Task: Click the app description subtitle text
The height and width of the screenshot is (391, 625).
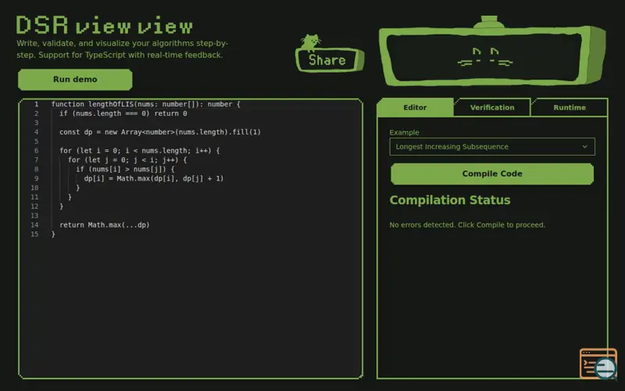Action: pyautogui.click(x=123, y=49)
